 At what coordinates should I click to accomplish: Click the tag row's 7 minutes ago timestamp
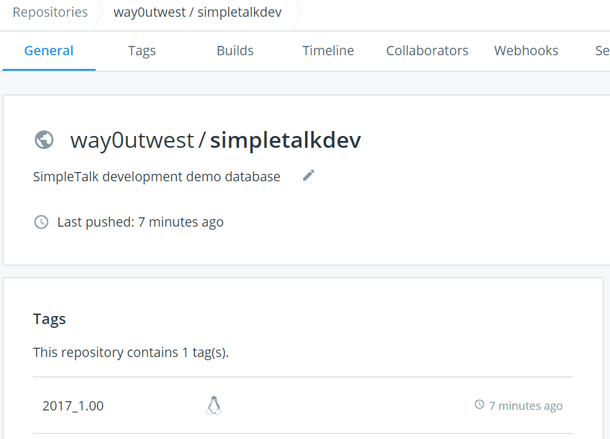pyautogui.click(x=526, y=406)
